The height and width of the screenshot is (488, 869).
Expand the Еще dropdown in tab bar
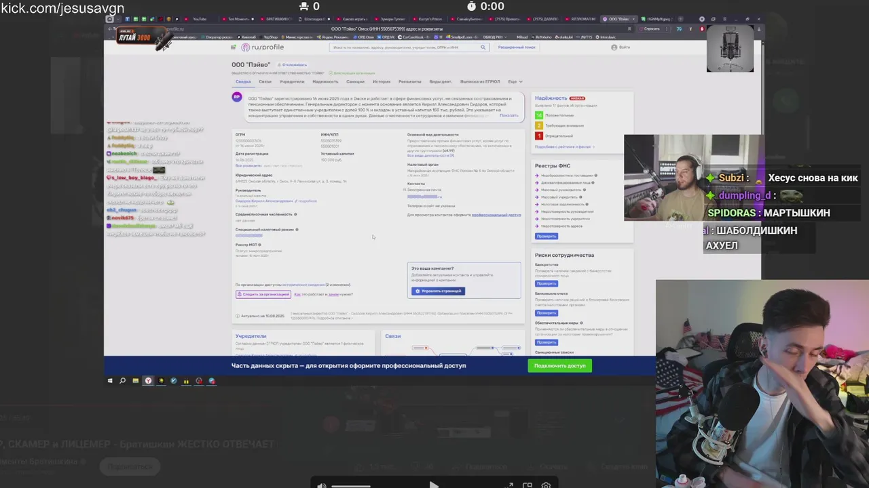(515, 81)
